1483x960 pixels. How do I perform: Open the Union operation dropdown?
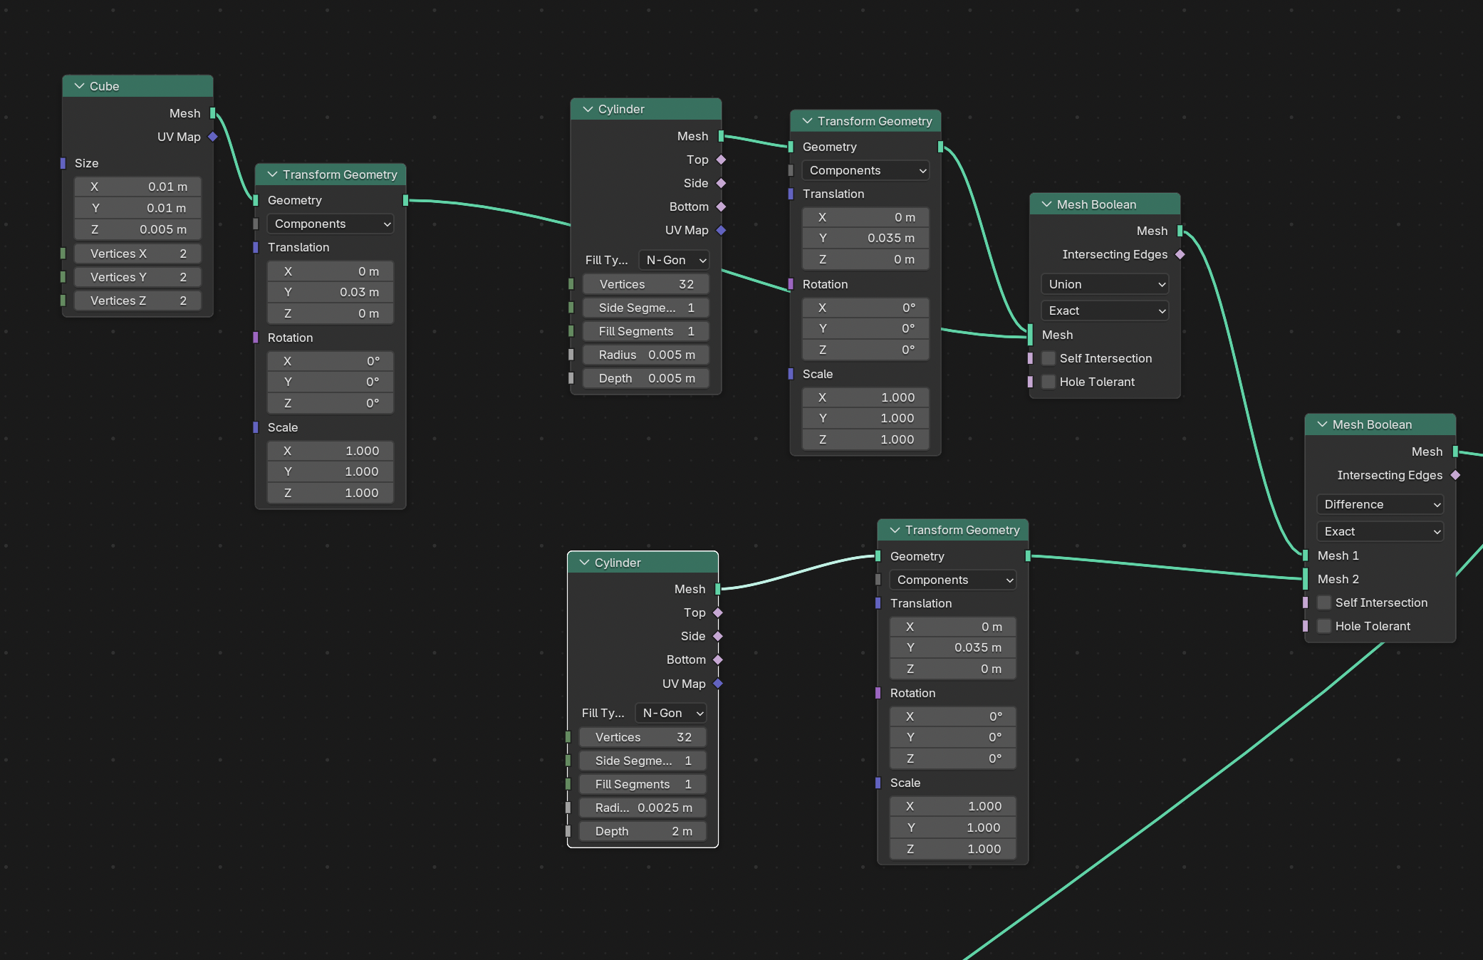pos(1105,284)
